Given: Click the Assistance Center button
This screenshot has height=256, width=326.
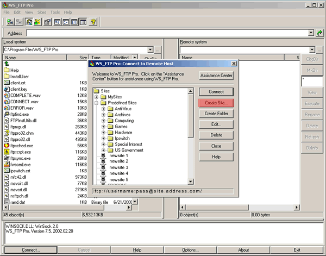Looking at the screenshot, I should pos(216,76).
